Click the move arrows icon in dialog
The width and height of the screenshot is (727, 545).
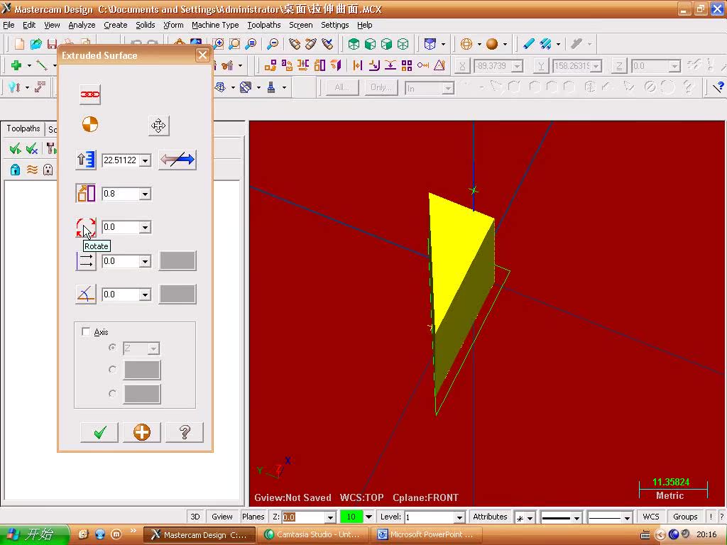pyautogui.click(x=158, y=126)
